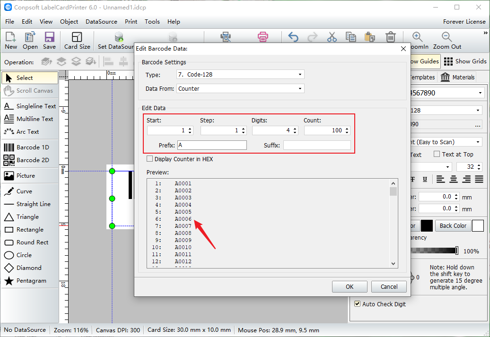Paste from the clipboard icon
Image resolution: width=490 pixels, height=337 pixels.
[370, 37]
